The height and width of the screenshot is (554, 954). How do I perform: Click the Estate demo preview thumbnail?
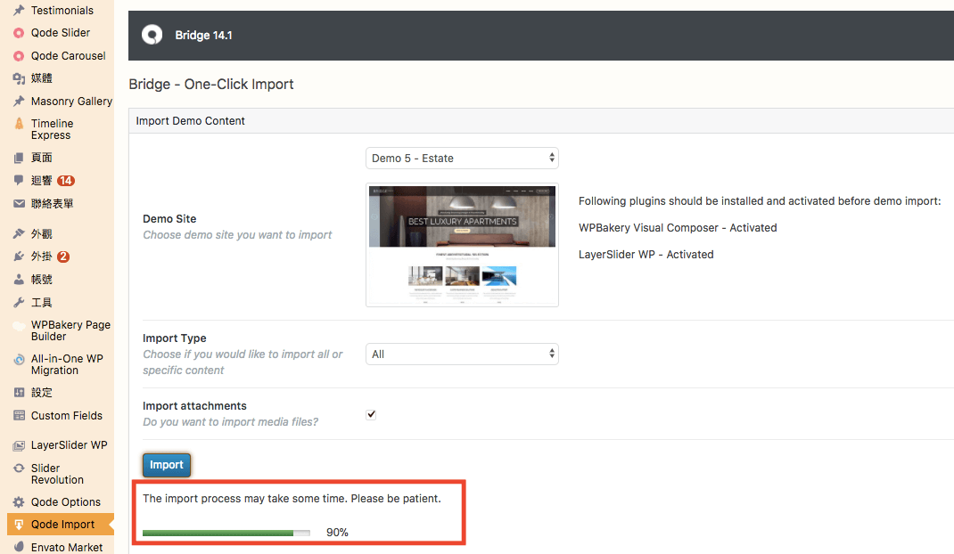[462, 245]
